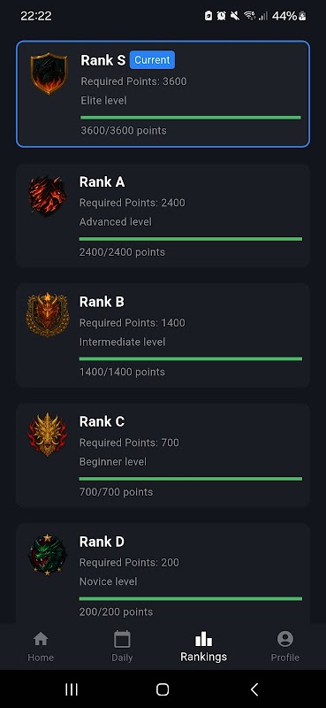Tap the Rank A fiery wolf badge

pos(48,195)
